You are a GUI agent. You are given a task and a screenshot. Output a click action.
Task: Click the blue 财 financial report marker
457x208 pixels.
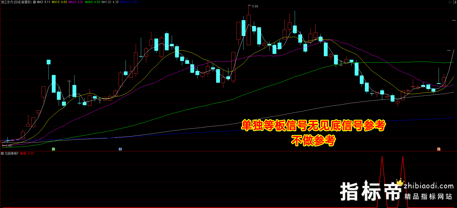(x=120, y=149)
